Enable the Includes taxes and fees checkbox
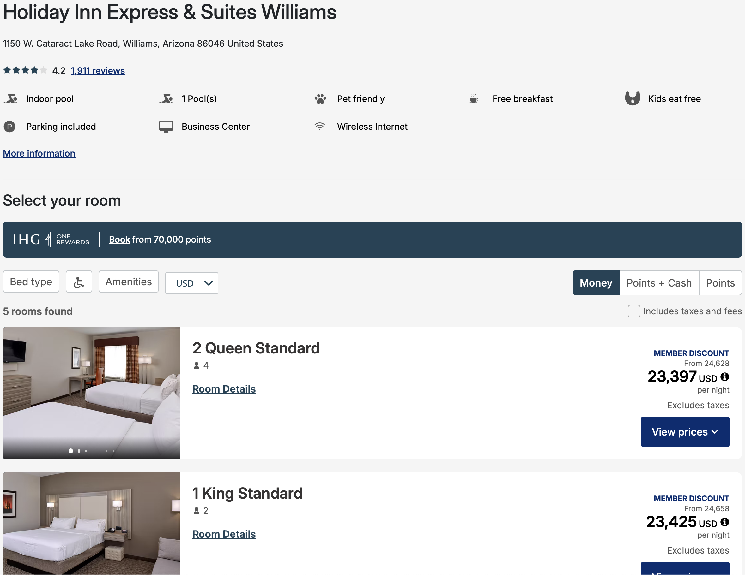745x575 pixels. coord(634,311)
